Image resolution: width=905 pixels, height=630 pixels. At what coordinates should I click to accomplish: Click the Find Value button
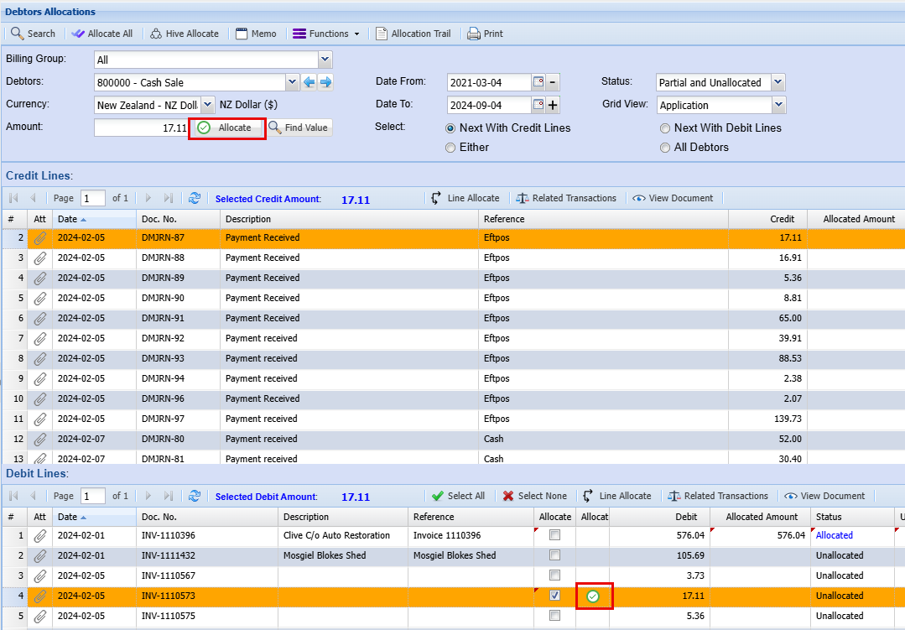tap(299, 128)
